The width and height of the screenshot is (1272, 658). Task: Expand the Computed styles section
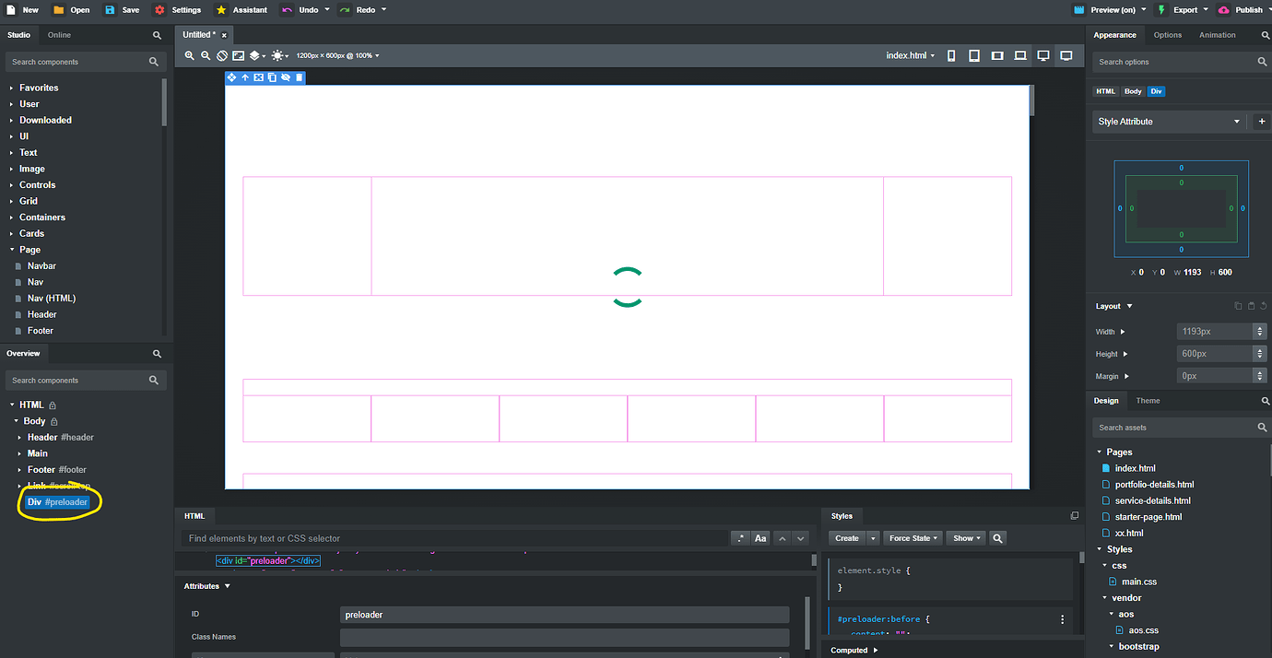point(854,650)
